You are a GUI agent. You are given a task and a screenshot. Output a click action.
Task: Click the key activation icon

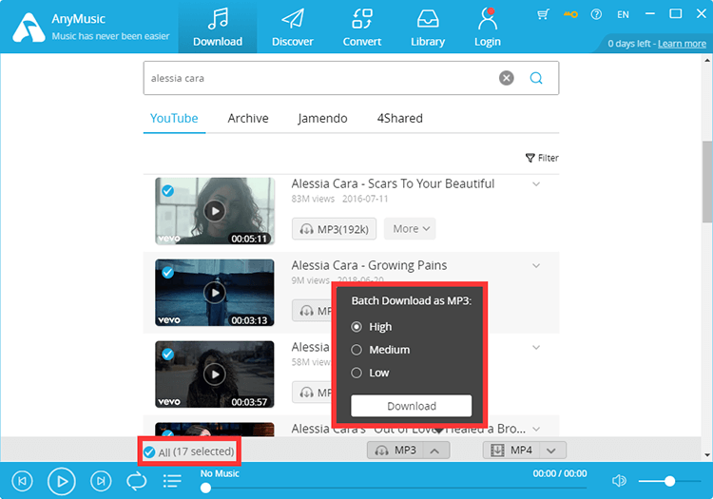(x=570, y=14)
